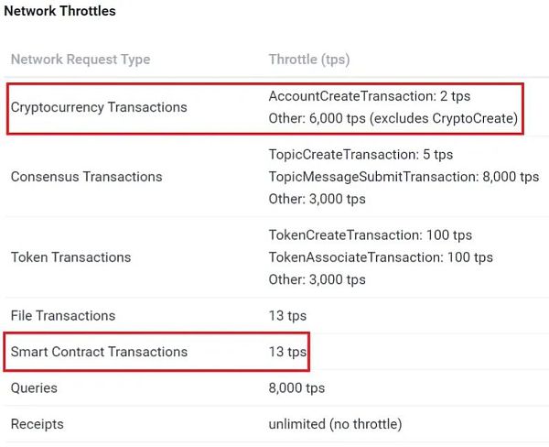The height and width of the screenshot is (447, 549).
Task: Select the Consensus Transactions row label
Action: tap(87, 177)
